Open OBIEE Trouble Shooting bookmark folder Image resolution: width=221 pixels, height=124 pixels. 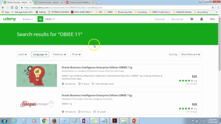coord(160,12)
